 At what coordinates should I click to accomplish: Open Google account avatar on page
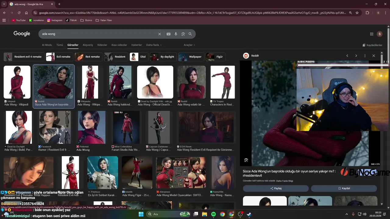pyautogui.click(x=379, y=34)
